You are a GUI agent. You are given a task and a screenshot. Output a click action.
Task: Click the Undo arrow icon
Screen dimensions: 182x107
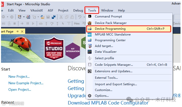80,17
